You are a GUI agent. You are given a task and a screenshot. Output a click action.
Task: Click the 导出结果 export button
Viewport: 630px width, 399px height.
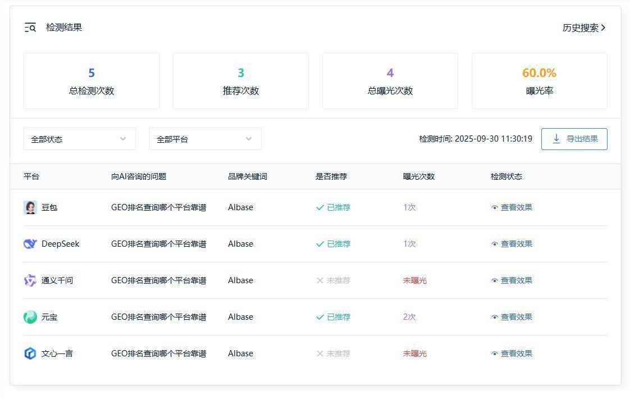tap(574, 139)
